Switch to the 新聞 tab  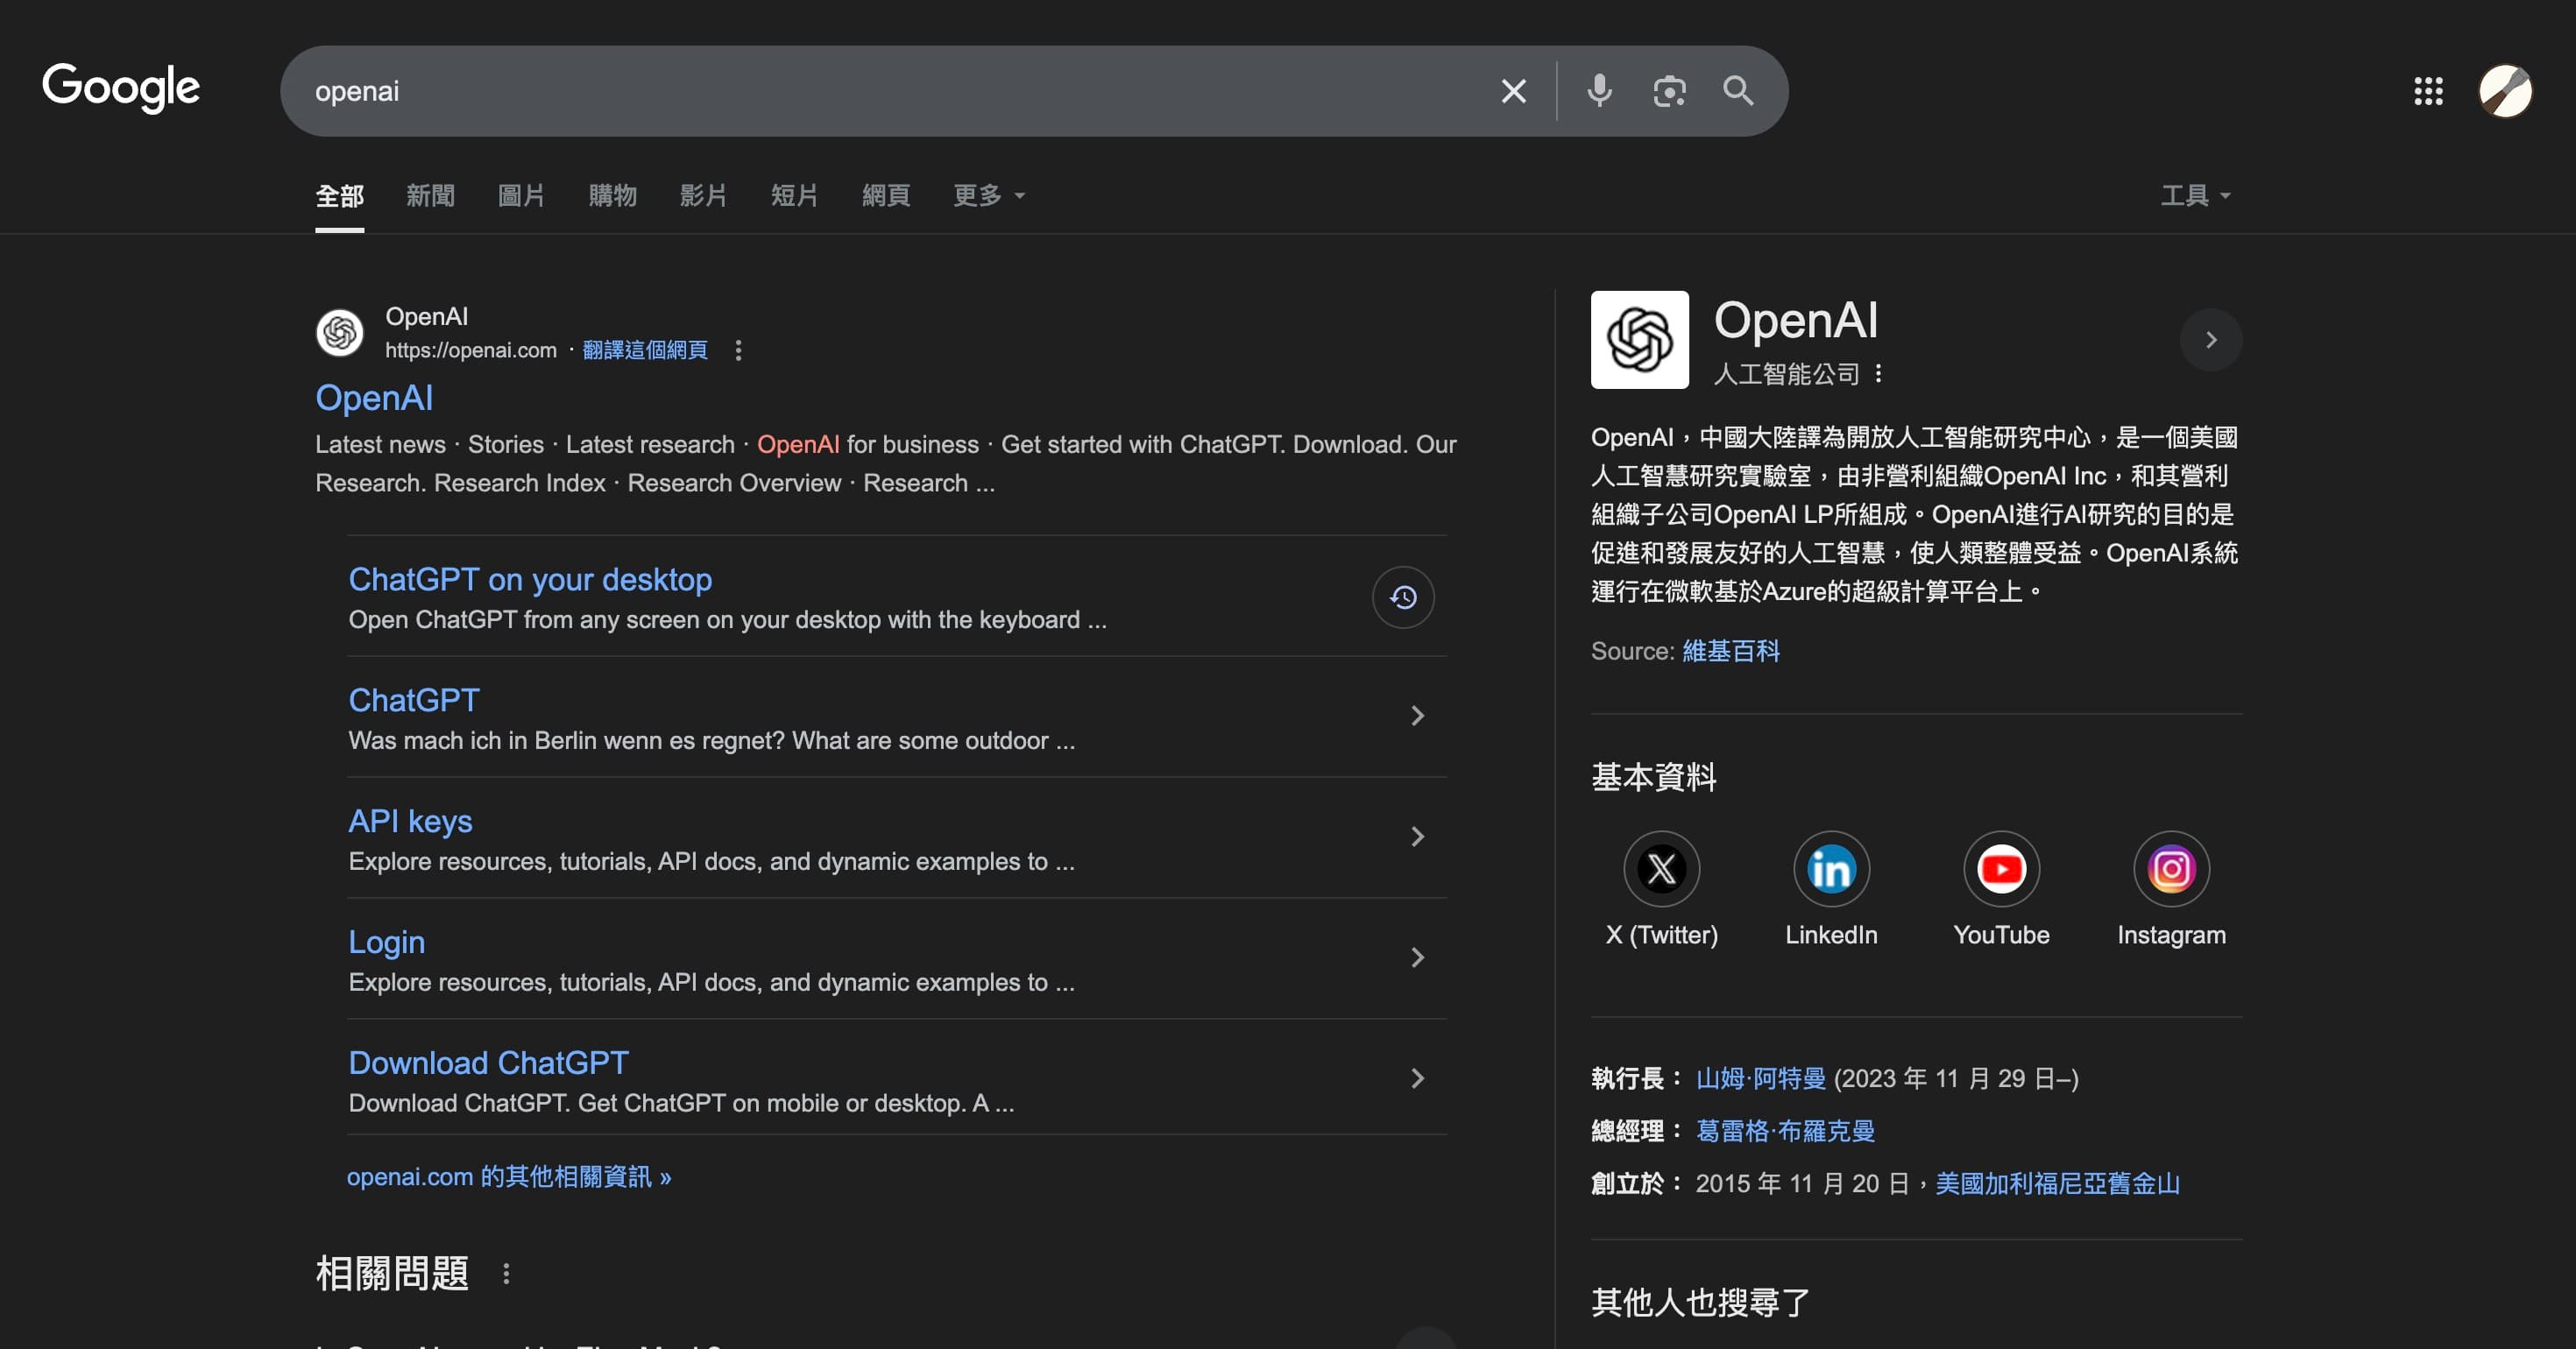[430, 196]
